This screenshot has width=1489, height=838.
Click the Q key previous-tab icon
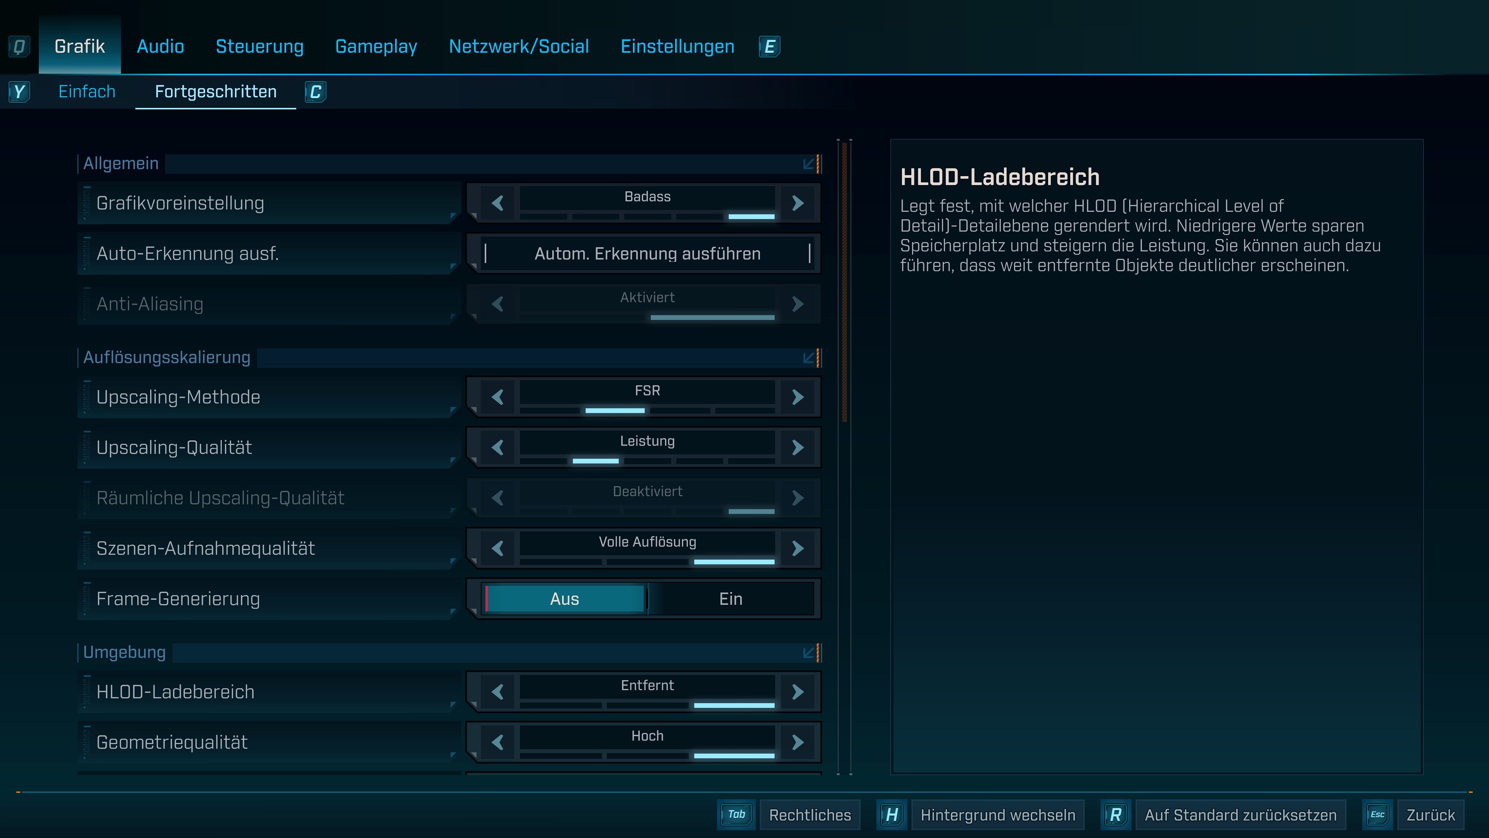[19, 46]
